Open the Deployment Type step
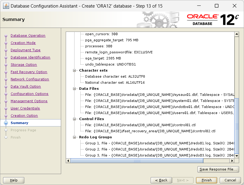Screen dimensions: 244x185 26,50
